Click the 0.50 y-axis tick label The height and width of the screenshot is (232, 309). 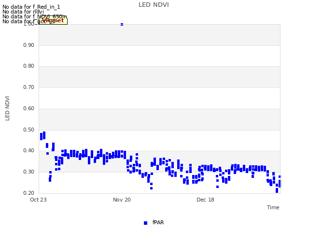click(x=29, y=130)
